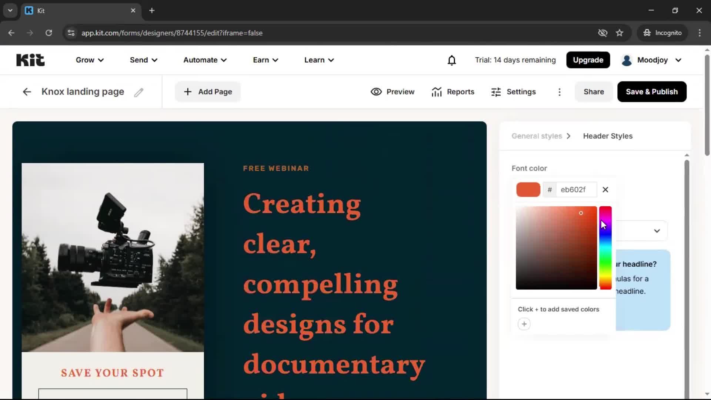Open Settings via the sliders icon
Viewport: 711px width, 400px height.
496,91
